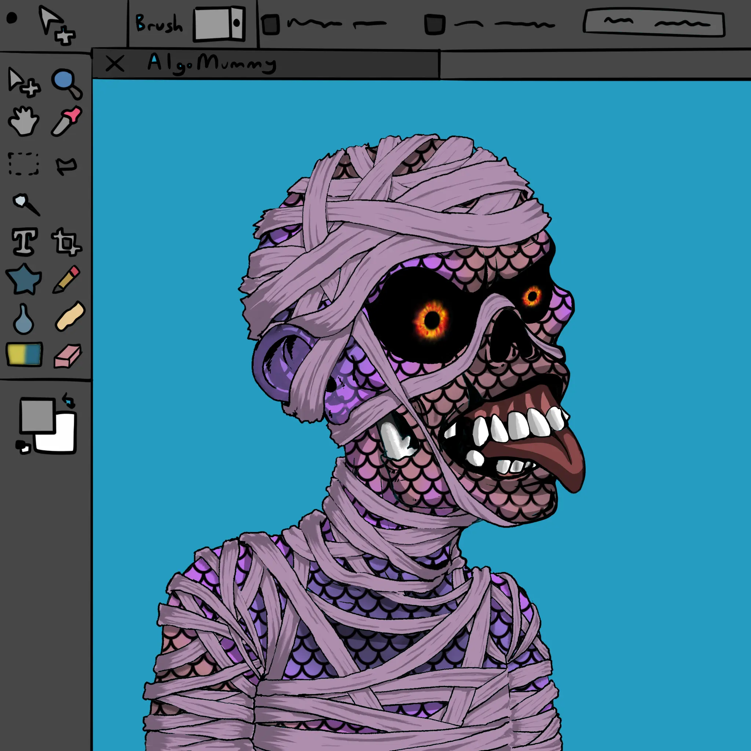Select the Rectangular Marquee selection tool

(23, 164)
